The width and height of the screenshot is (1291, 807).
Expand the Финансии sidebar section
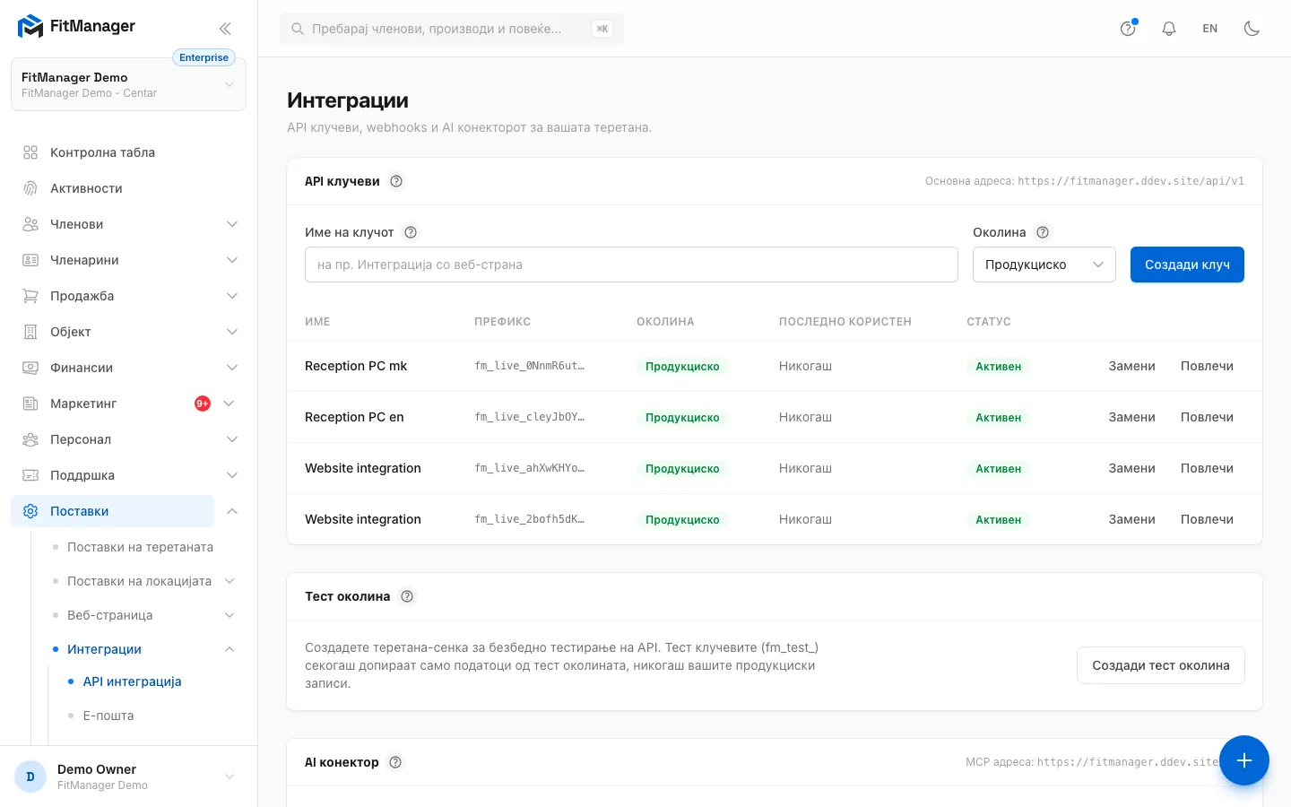[130, 368]
